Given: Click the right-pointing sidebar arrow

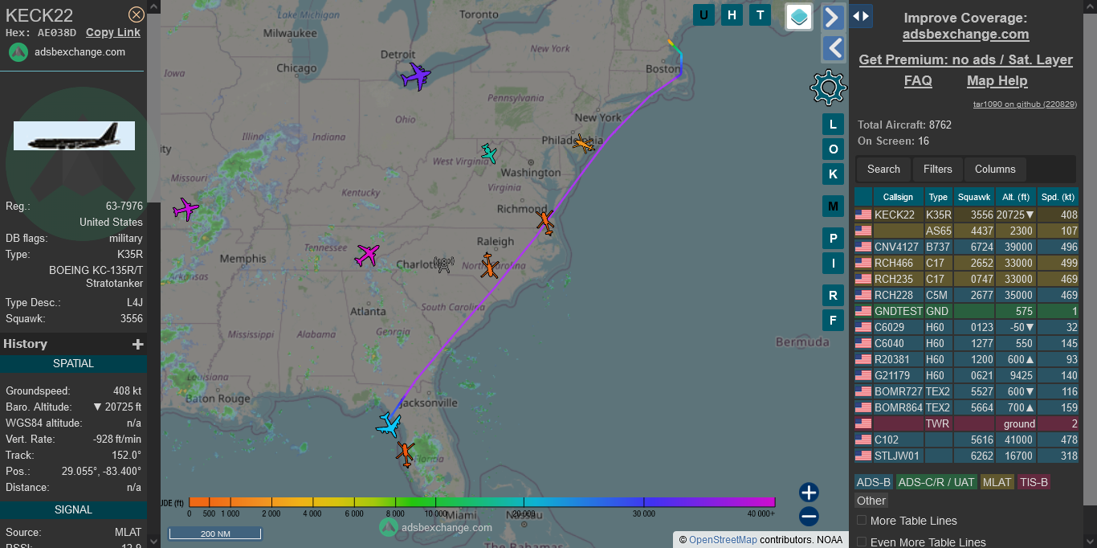Looking at the screenshot, I should click(x=834, y=17).
